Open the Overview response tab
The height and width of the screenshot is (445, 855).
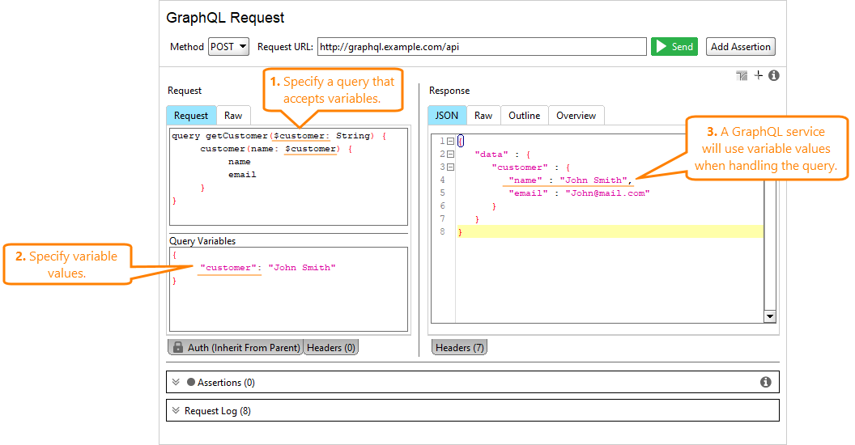[x=576, y=116]
